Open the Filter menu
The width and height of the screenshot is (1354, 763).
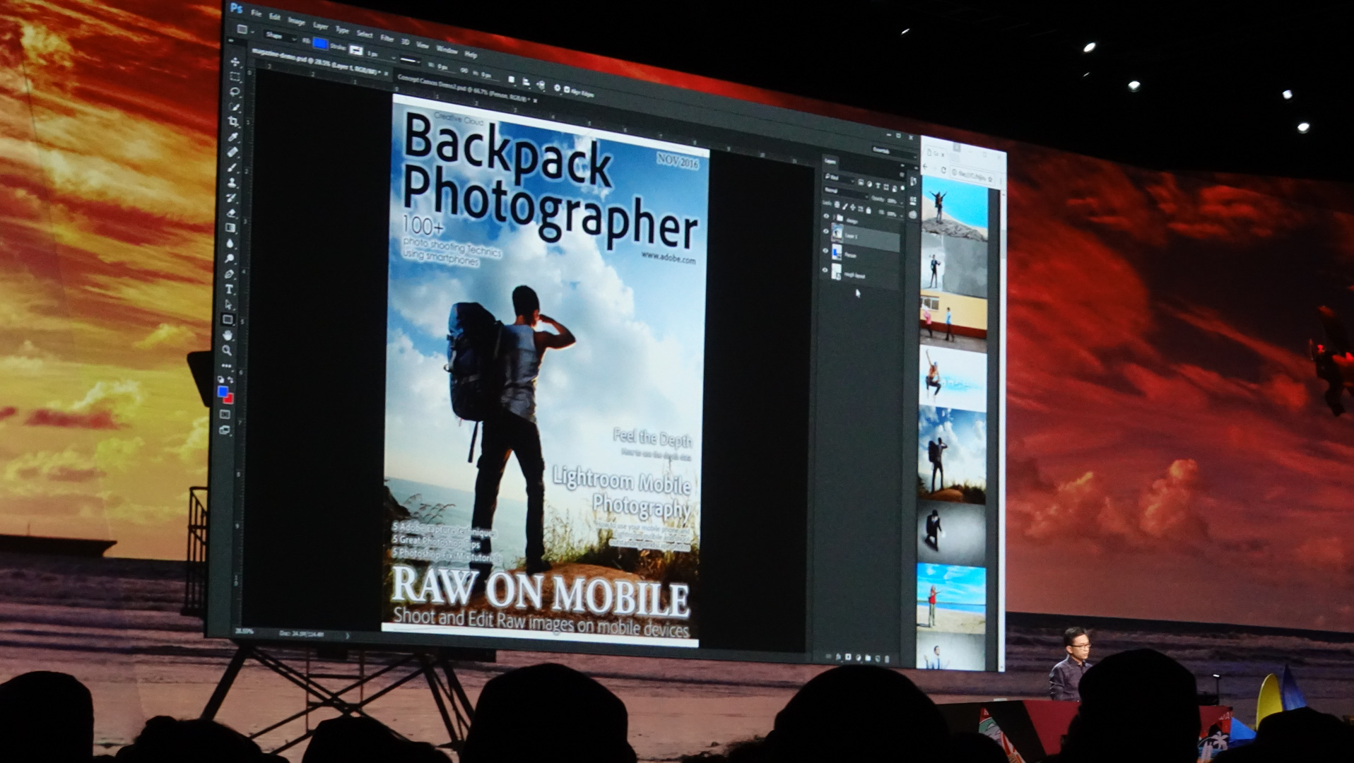[387, 38]
